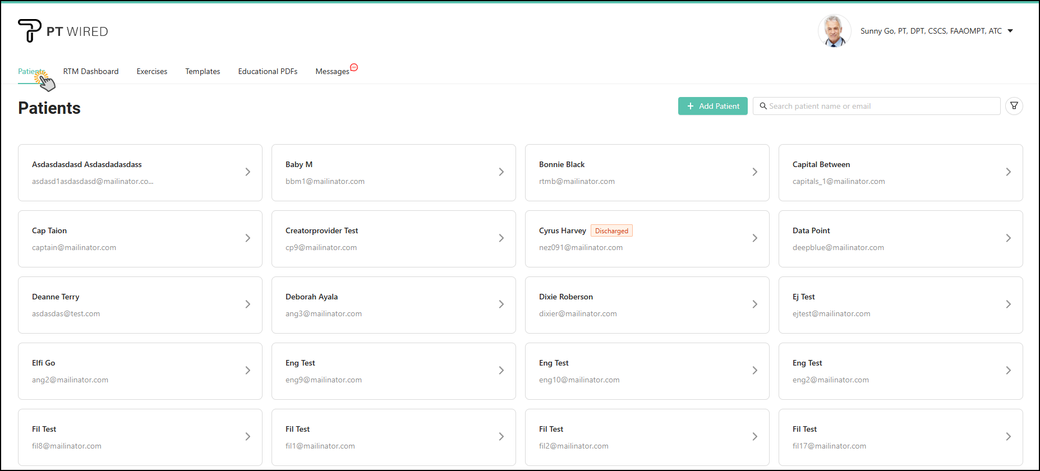The height and width of the screenshot is (471, 1040).
Task: Switch to the Exercises tab
Action: (152, 71)
